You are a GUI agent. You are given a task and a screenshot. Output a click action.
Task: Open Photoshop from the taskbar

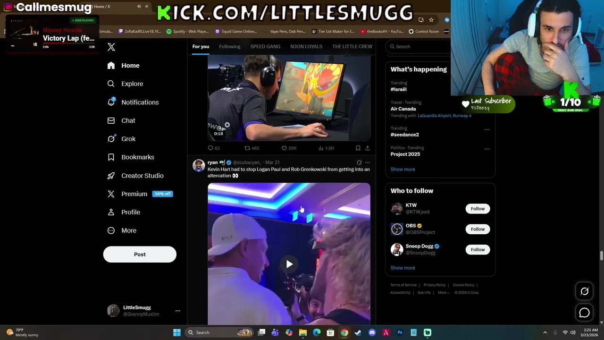(400, 332)
